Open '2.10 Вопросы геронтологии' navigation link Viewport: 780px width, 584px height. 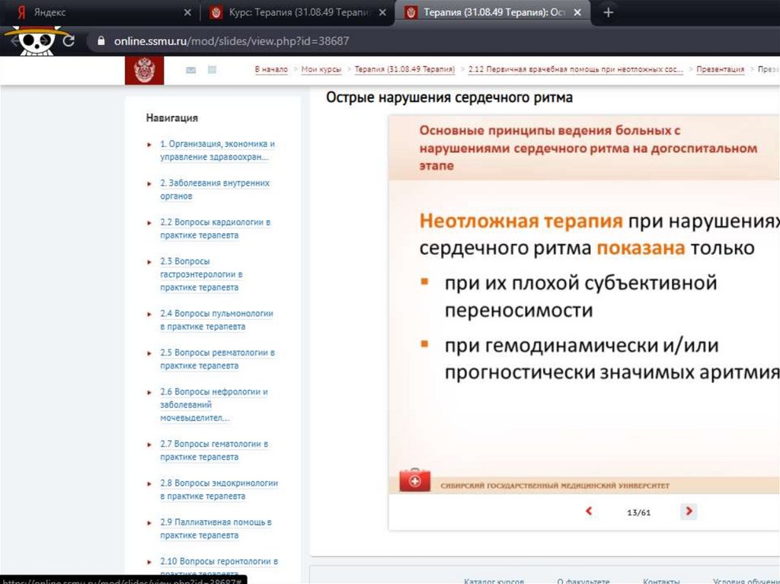click(x=219, y=567)
